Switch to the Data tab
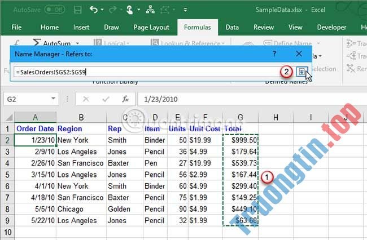The image size is (367, 240). click(x=232, y=27)
